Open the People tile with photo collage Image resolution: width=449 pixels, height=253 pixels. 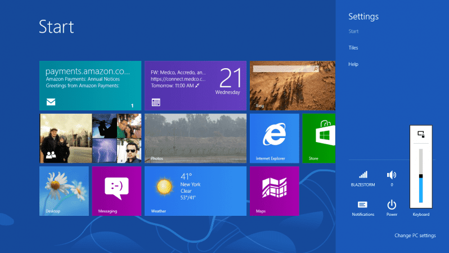point(90,138)
